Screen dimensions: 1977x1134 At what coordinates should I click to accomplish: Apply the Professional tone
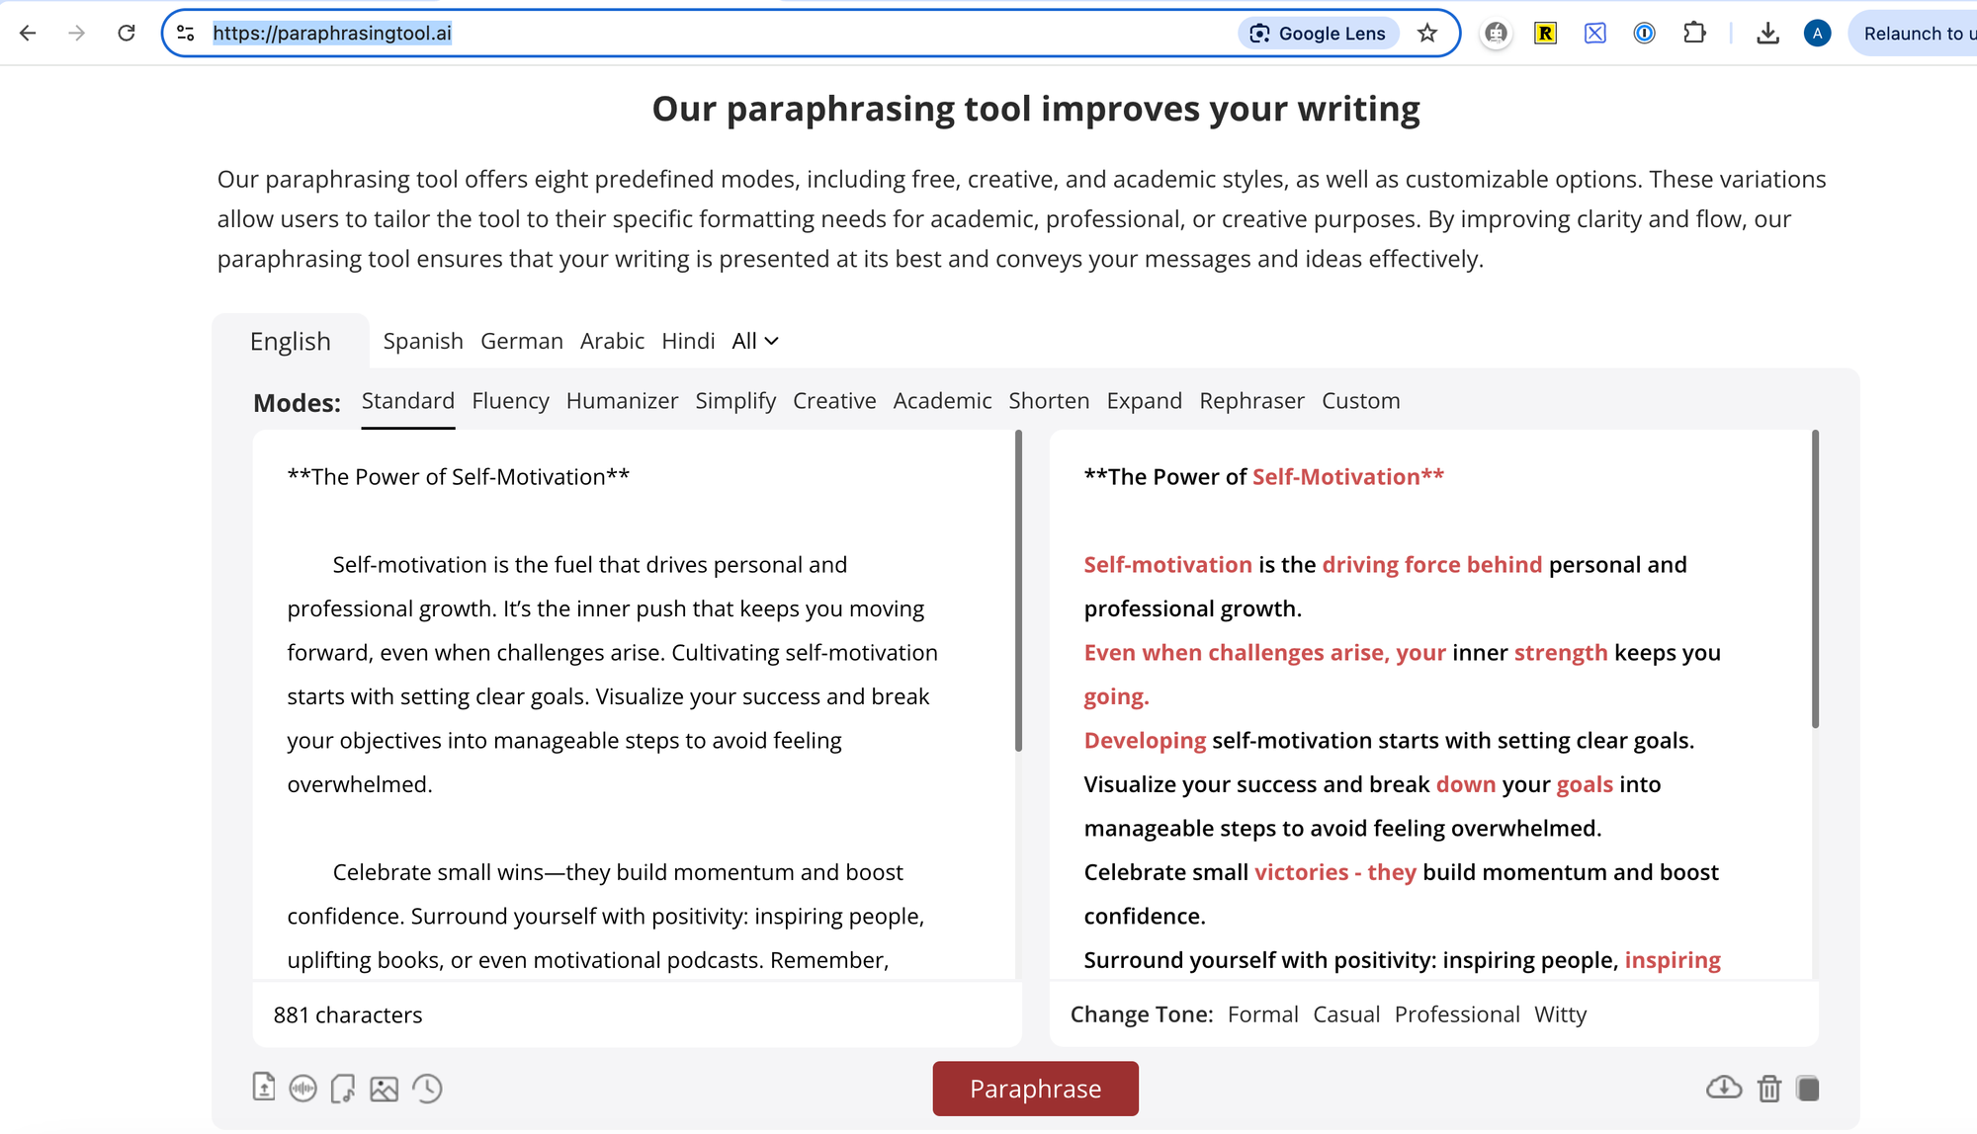1457,1013
